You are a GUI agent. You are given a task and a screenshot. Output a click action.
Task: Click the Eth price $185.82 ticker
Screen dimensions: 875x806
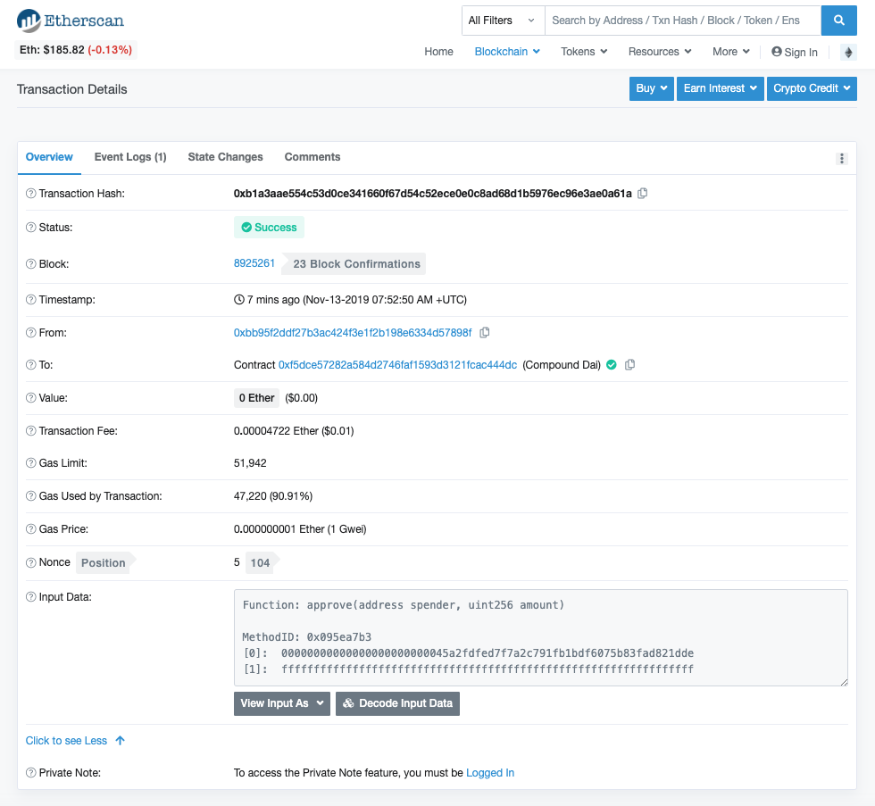click(x=76, y=50)
